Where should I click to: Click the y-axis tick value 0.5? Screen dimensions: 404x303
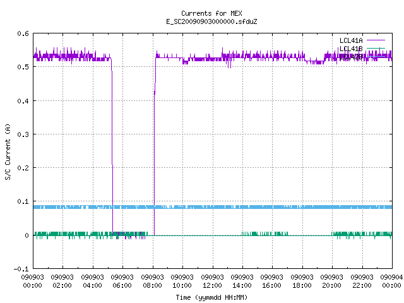tap(23, 67)
